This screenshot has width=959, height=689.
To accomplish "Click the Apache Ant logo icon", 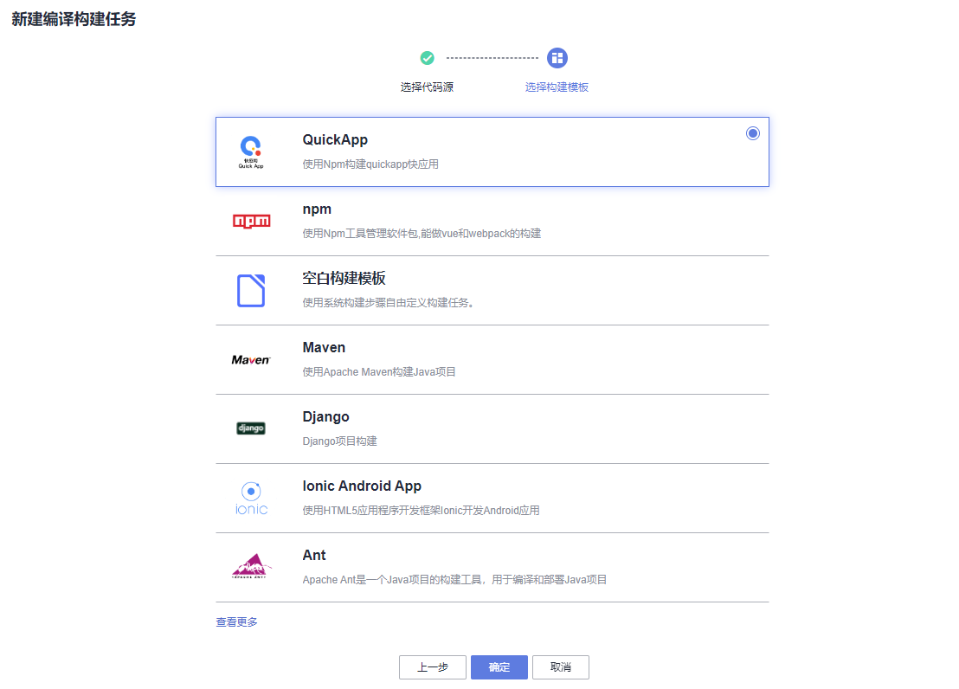I will click(251, 567).
